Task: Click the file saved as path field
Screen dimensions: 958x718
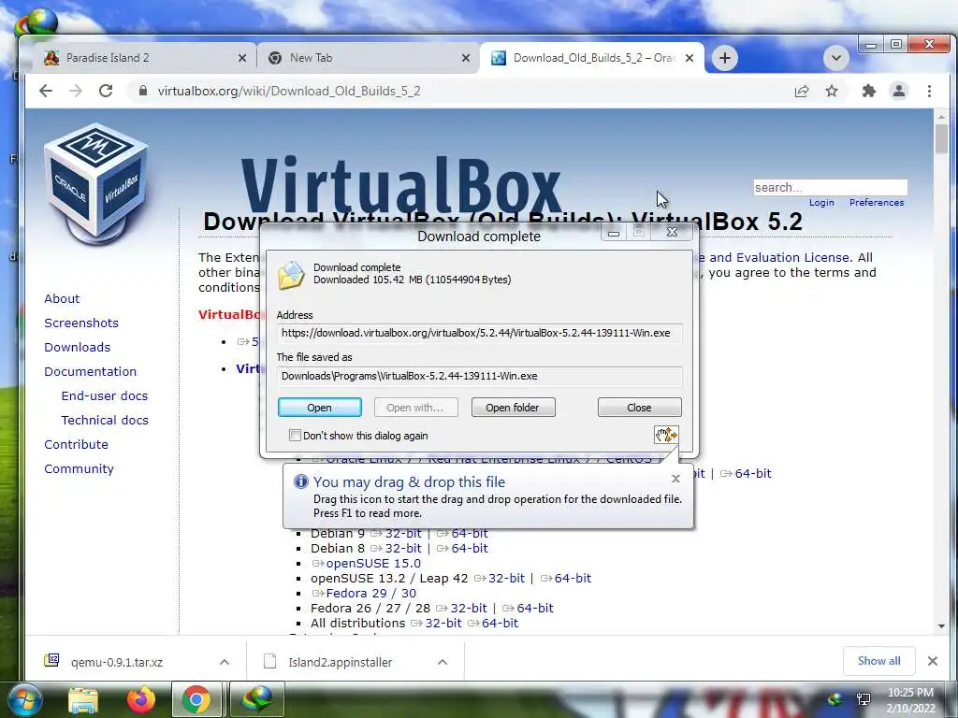Action: (x=480, y=376)
